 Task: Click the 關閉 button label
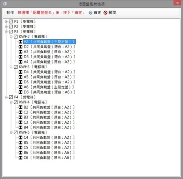click(112, 13)
